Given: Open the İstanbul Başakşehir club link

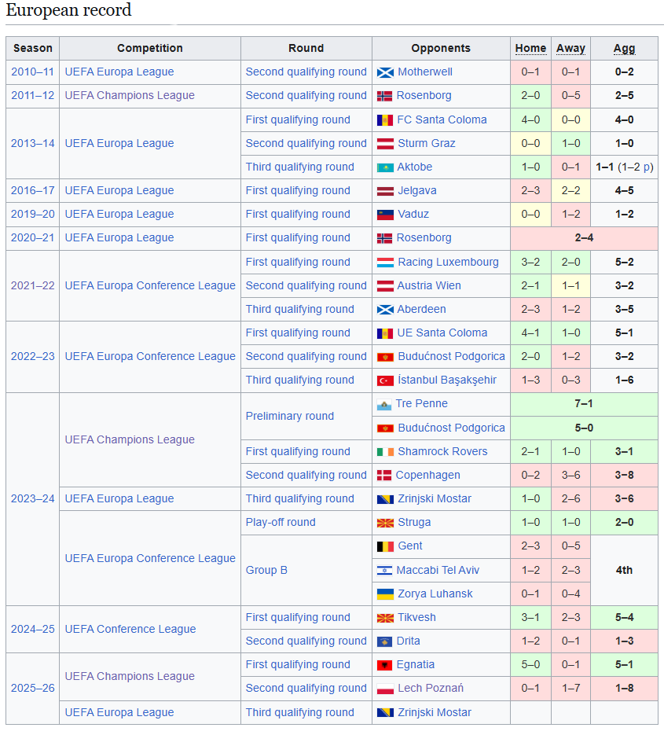Looking at the screenshot, I should pyautogui.click(x=447, y=380).
